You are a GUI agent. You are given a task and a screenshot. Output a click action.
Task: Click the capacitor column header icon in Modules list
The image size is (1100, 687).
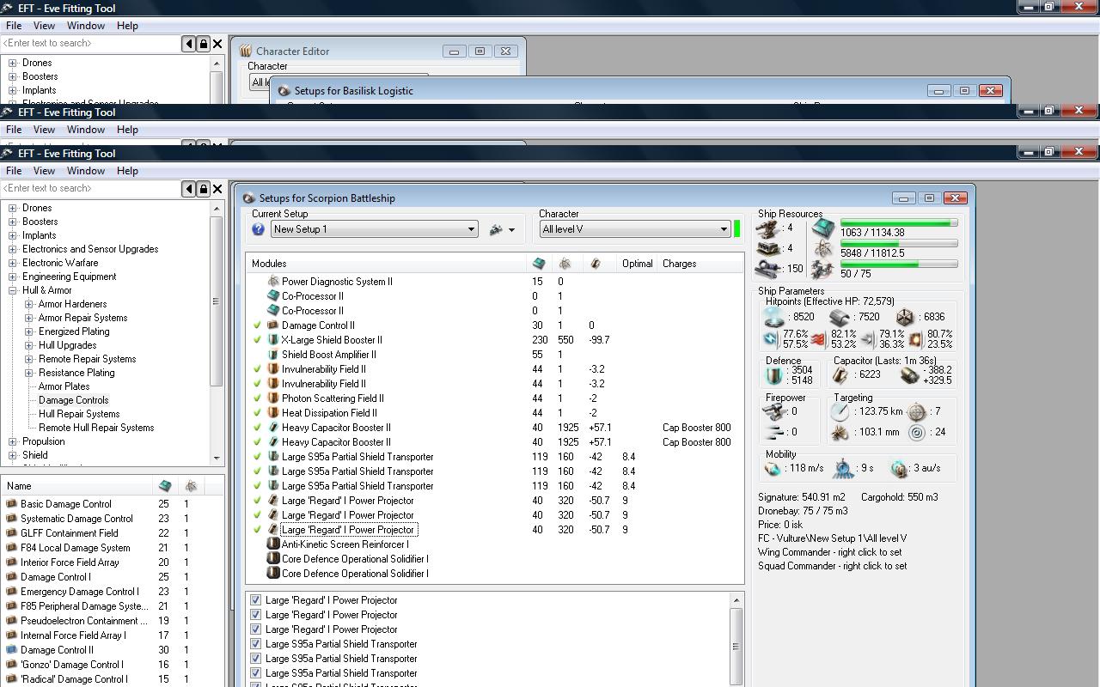tap(595, 264)
